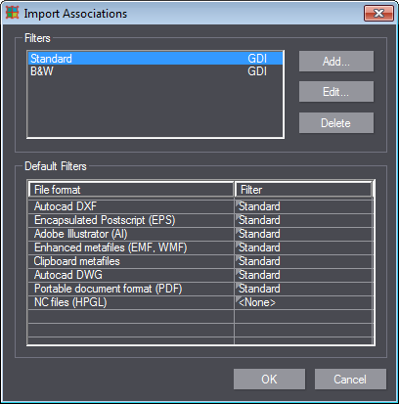The width and height of the screenshot is (399, 404).
Task: Change filter for Encapsulated Postscript (EPS)
Action: pyautogui.click(x=303, y=220)
